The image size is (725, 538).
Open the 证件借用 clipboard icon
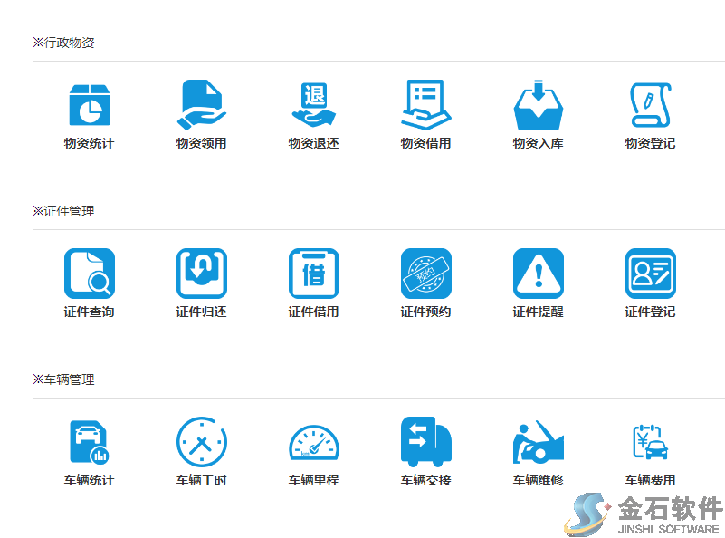point(313,274)
